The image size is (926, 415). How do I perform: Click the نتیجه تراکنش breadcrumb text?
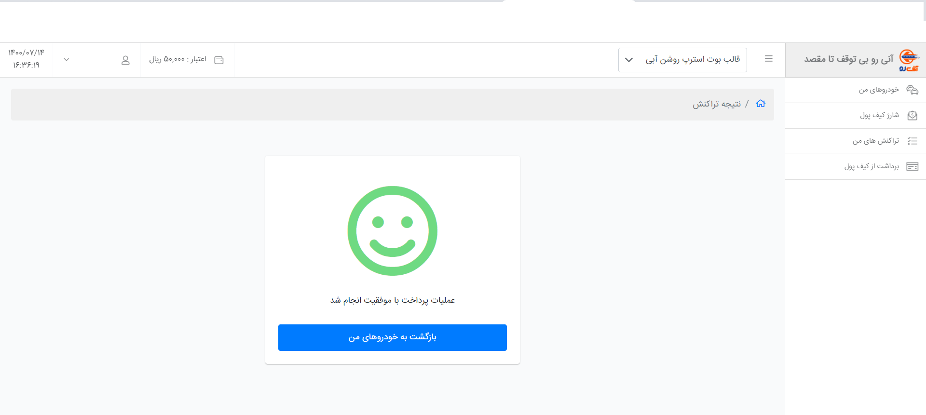click(x=717, y=104)
